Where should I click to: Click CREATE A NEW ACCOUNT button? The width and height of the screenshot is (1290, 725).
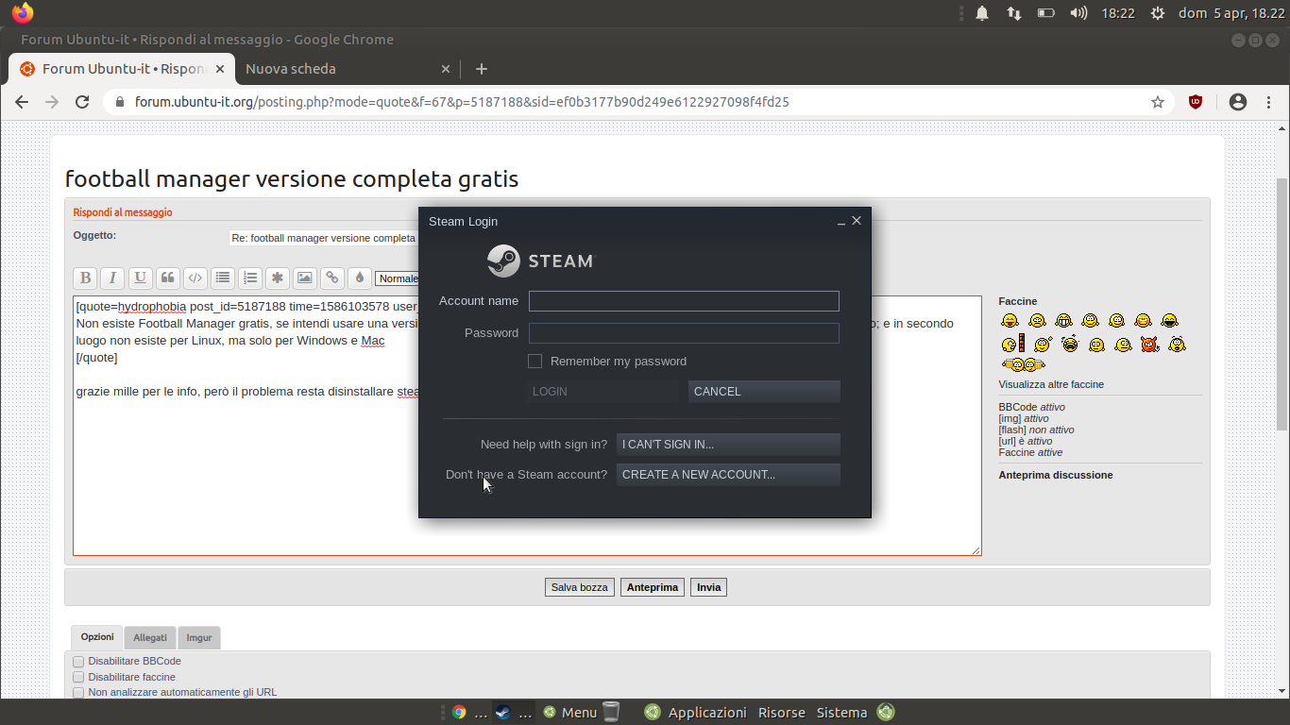[x=728, y=475]
